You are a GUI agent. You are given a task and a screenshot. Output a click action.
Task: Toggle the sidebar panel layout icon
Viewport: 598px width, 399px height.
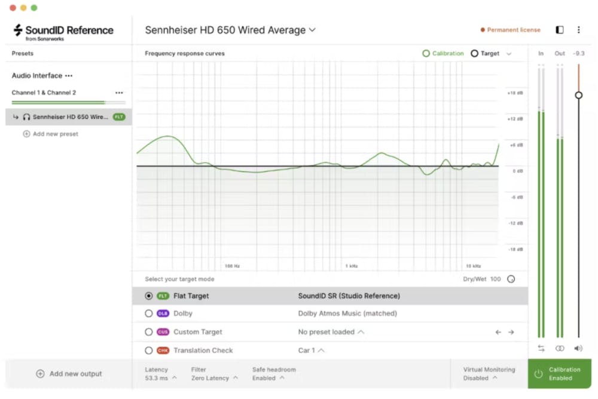560,30
